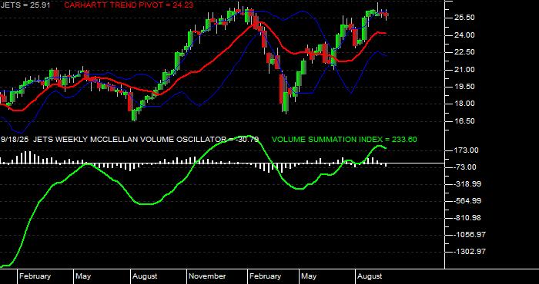
Task: Click the last August timeline label
Action: coord(370,276)
